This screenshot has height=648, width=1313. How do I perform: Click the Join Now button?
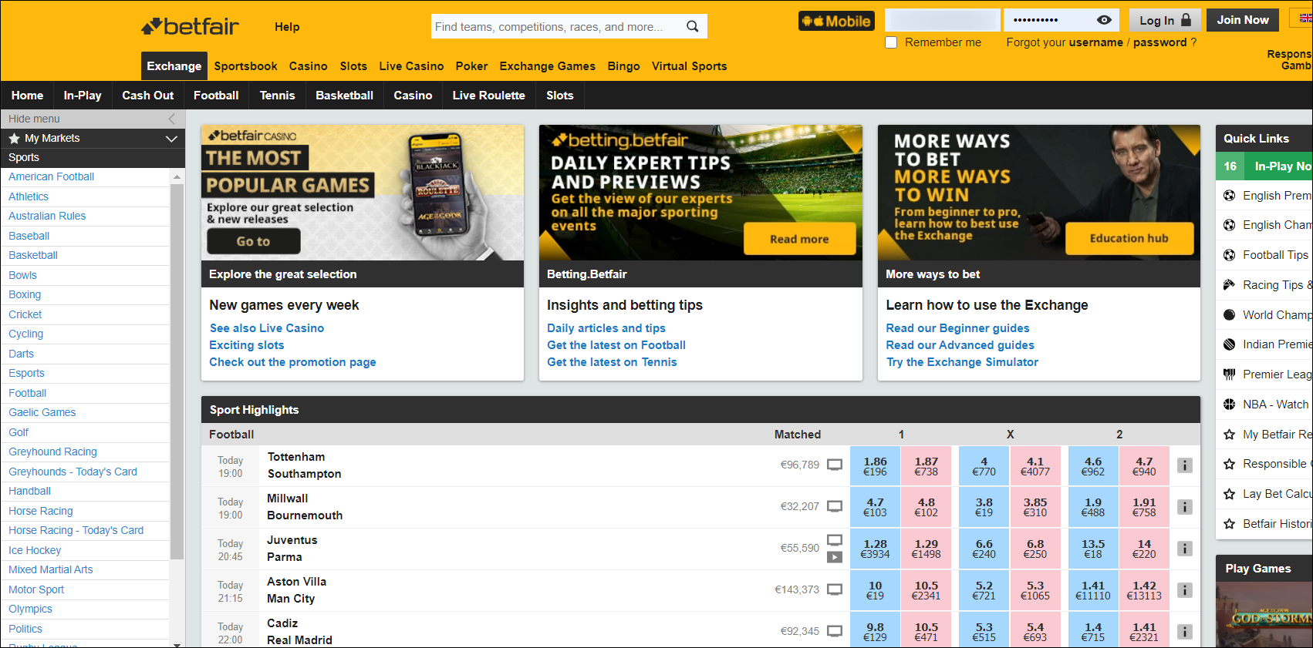(1243, 20)
